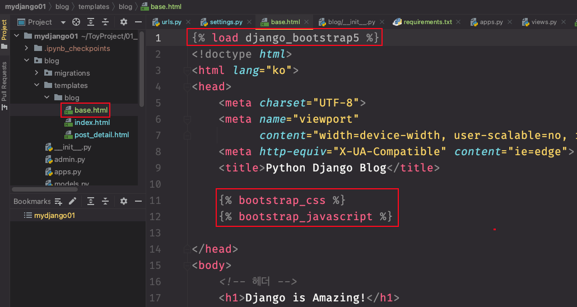The width and height of the screenshot is (577, 307).
Task: Switch to apps.py editor tab
Action: click(x=491, y=22)
